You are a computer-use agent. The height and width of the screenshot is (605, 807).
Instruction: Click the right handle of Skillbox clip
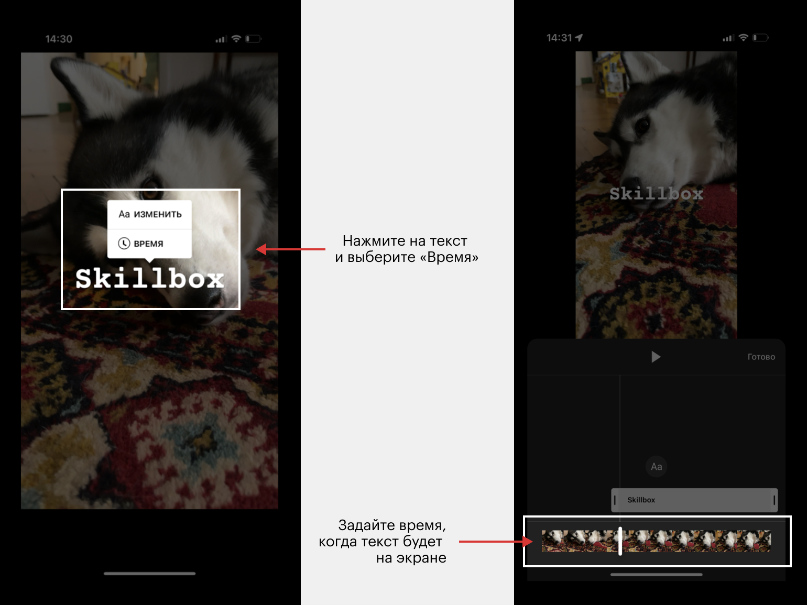click(x=774, y=500)
